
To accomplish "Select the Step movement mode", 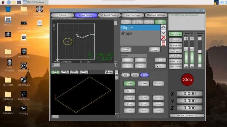I will pos(135,75).
